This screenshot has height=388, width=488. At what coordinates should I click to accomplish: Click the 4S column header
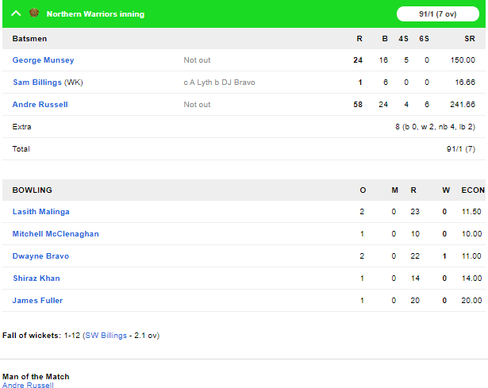[x=403, y=39]
